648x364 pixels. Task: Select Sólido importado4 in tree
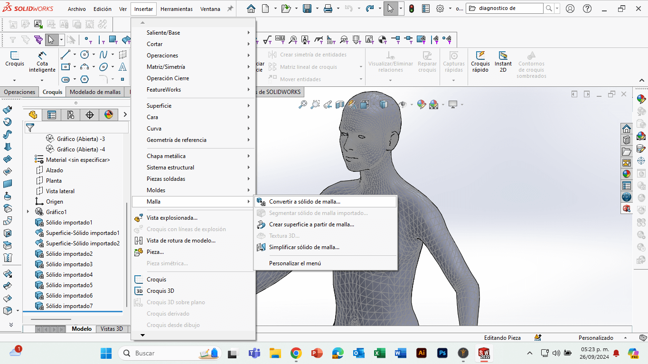(69, 275)
